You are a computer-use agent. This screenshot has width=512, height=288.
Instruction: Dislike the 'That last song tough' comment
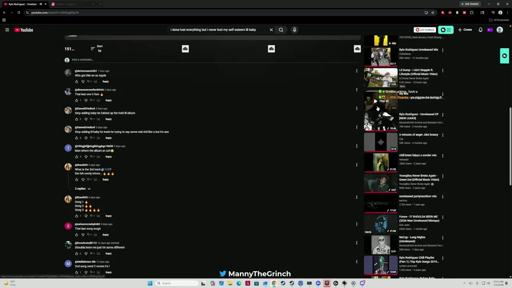[x=83, y=234]
